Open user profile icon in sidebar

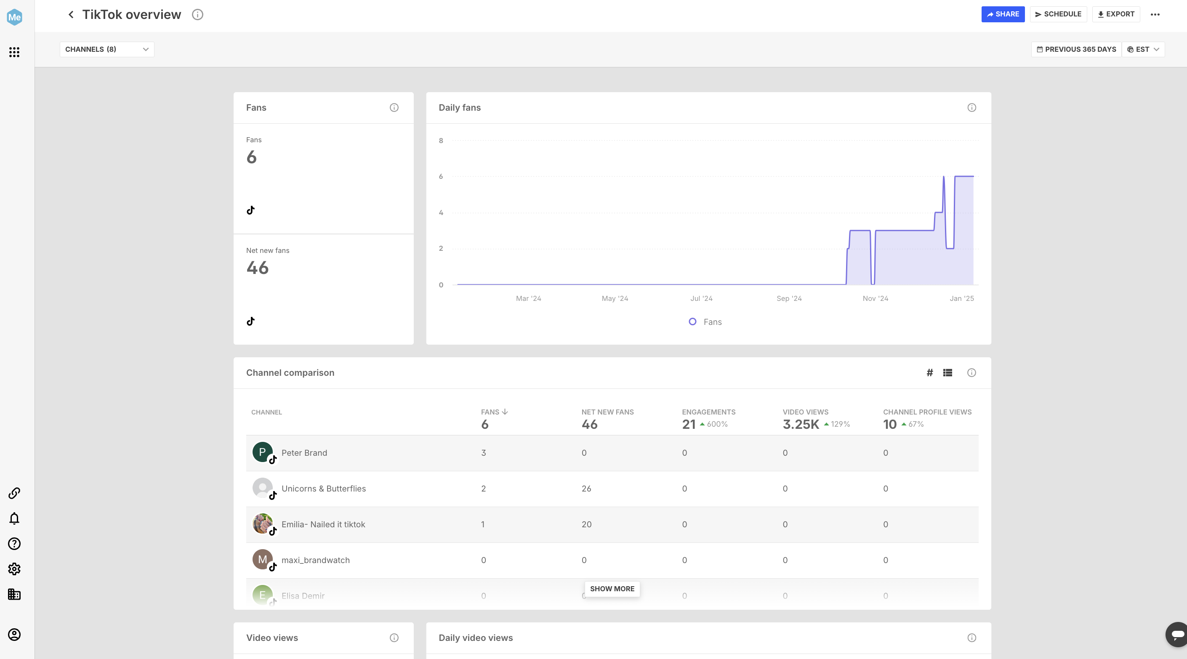coord(14,635)
